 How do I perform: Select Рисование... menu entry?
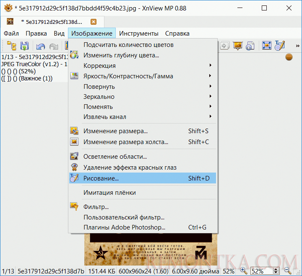pos(143,178)
